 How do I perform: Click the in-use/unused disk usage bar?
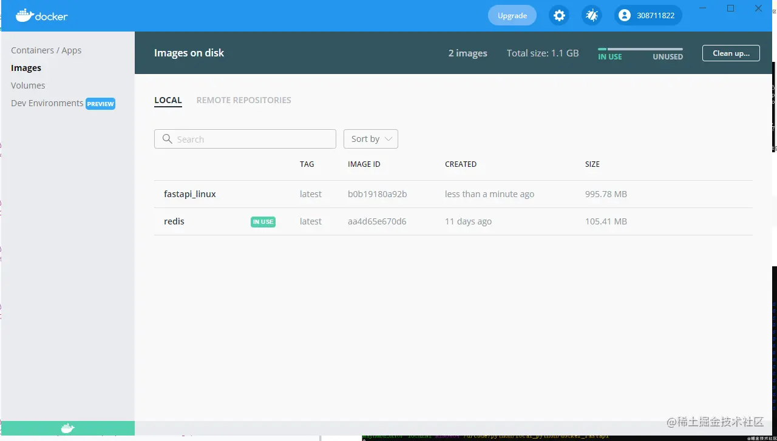click(x=640, y=49)
